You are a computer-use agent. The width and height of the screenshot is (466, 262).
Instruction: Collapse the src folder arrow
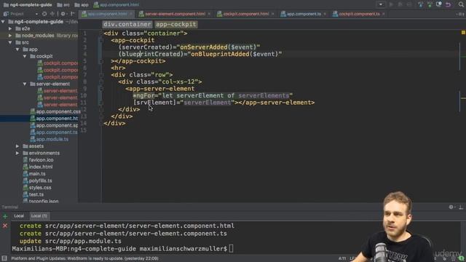pyautogui.click(x=10, y=42)
